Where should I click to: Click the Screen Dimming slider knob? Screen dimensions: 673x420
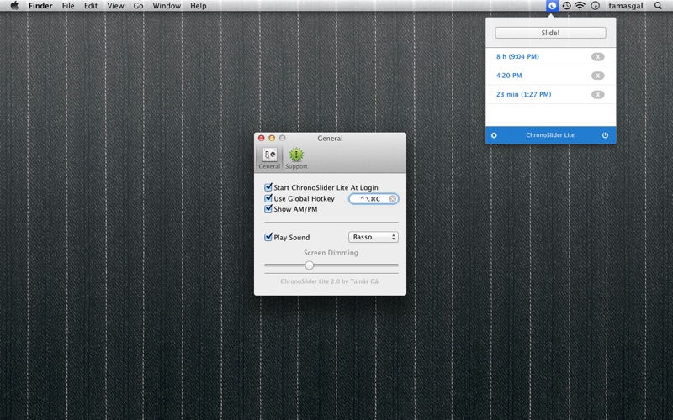tap(309, 265)
